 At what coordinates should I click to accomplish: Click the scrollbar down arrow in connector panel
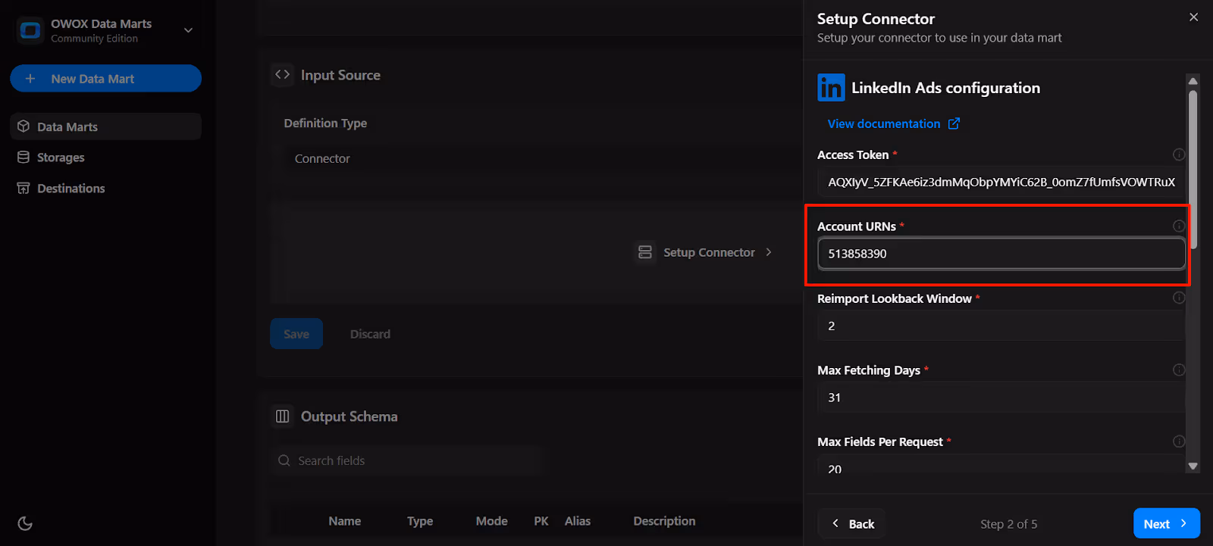click(x=1193, y=466)
